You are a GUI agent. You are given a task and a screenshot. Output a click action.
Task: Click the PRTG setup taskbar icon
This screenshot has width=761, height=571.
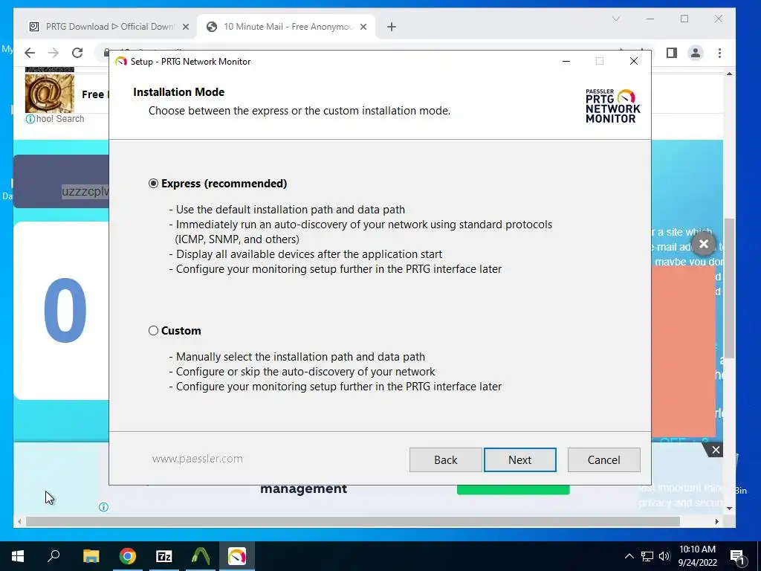pos(237,556)
